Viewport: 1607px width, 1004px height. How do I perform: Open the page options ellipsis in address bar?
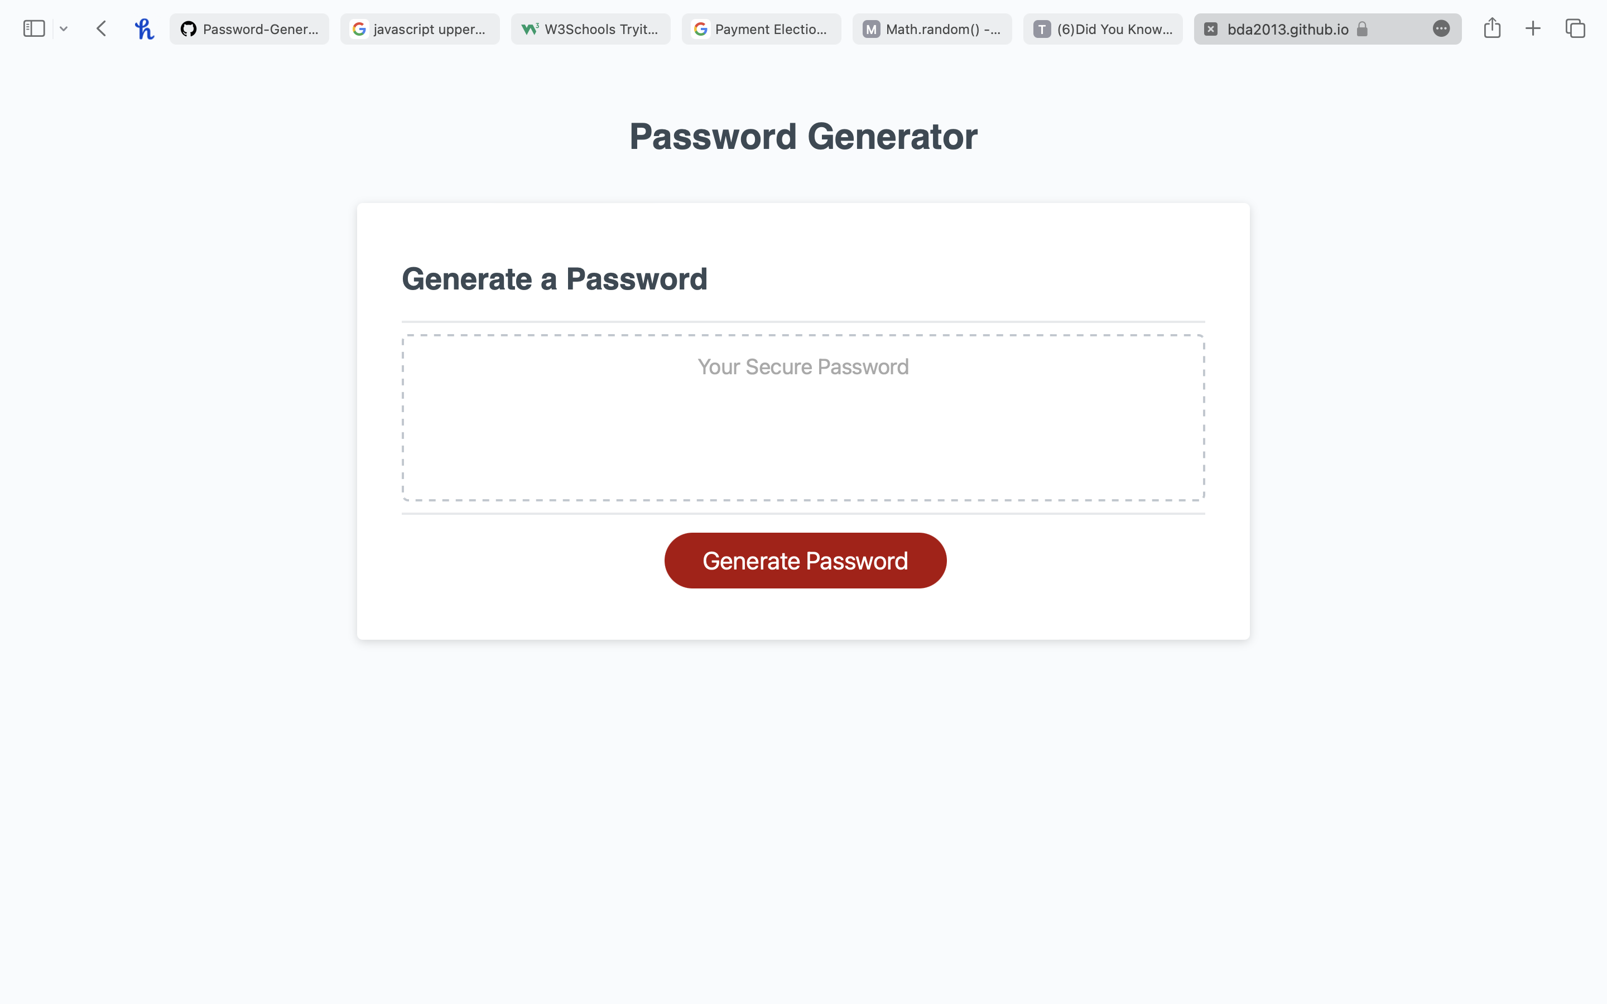tap(1440, 28)
